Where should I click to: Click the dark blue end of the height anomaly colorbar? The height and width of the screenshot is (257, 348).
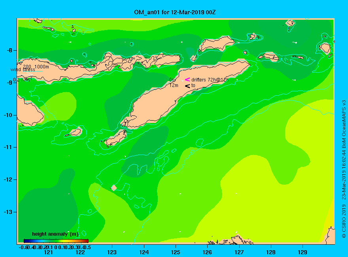click(26, 241)
